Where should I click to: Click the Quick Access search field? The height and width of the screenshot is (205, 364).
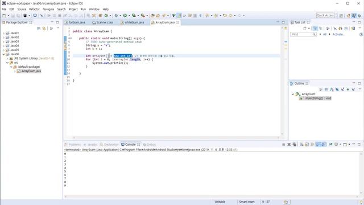point(325,15)
